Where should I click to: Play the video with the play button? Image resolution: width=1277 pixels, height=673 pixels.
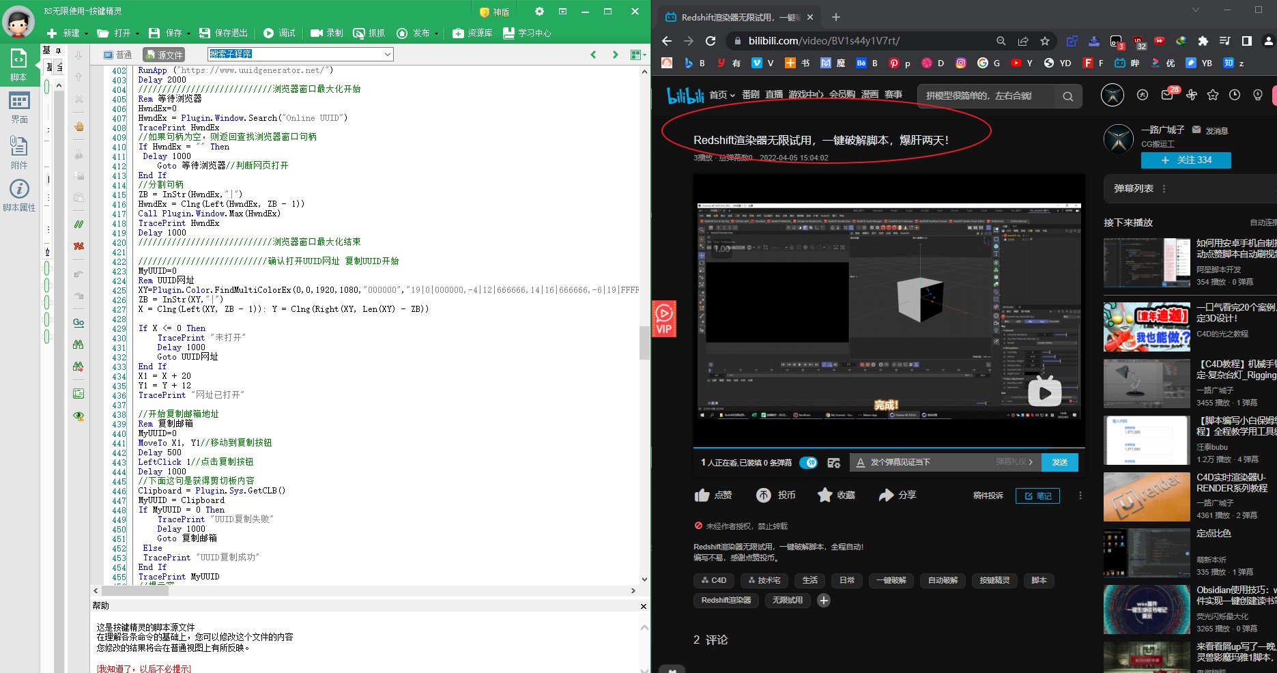click(1044, 392)
